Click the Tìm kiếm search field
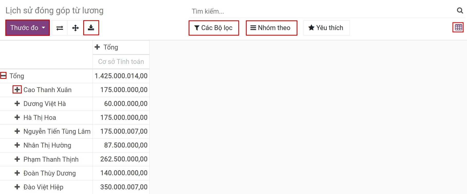 (x=321, y=11)
